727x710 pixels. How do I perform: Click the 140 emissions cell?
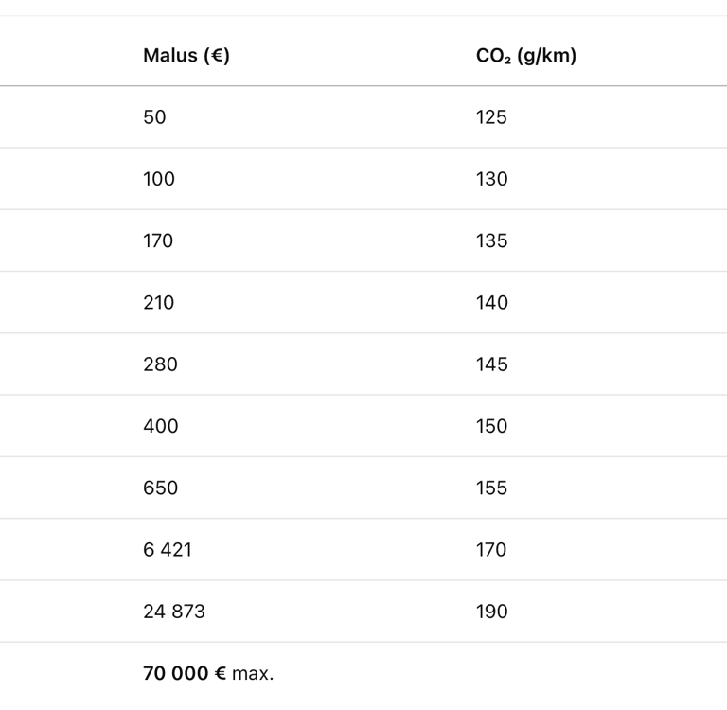(492, 303)
